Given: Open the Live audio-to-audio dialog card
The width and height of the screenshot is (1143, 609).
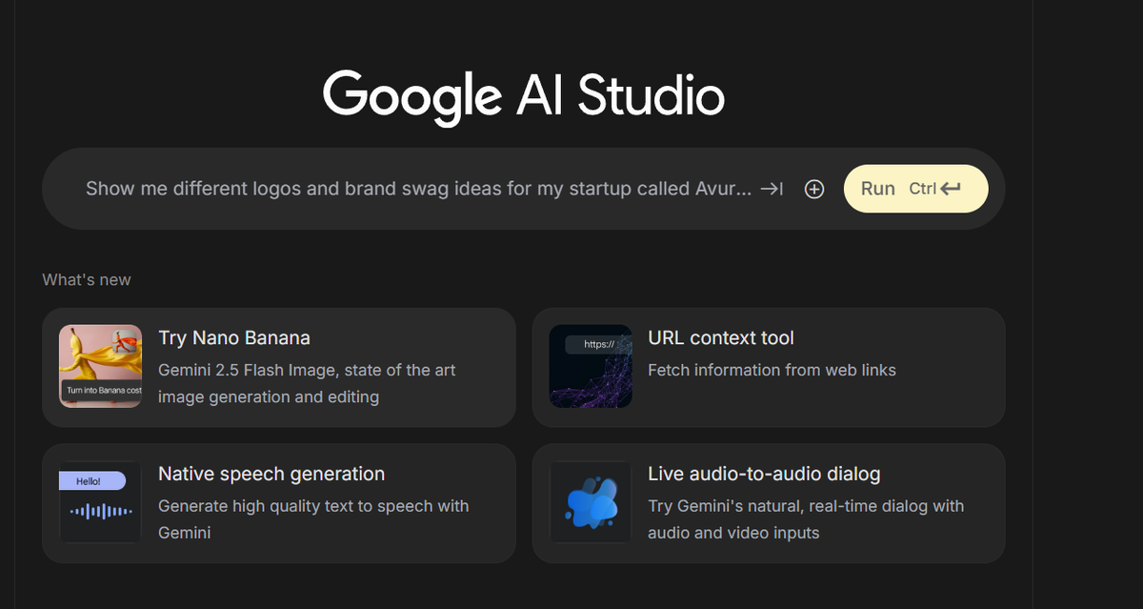Looking at the screenshot, I should tap(769, 503).
